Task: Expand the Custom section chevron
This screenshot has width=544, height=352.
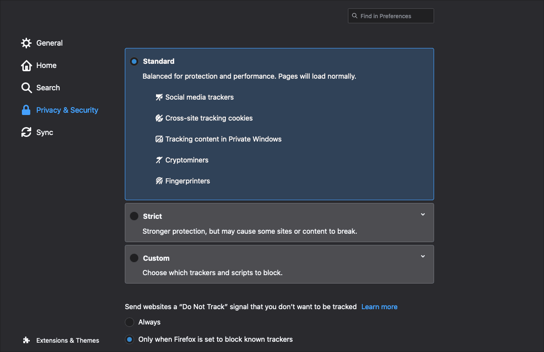Action: click(x=422, y=257)
